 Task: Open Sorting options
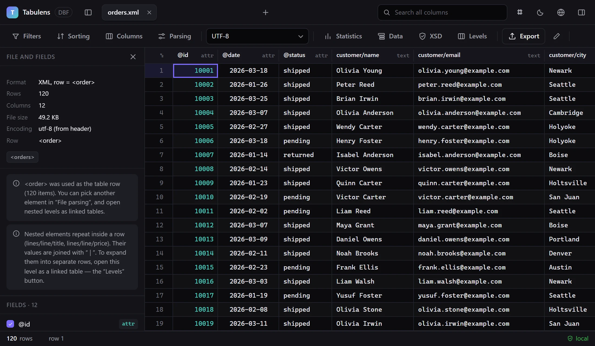(73, 36)
